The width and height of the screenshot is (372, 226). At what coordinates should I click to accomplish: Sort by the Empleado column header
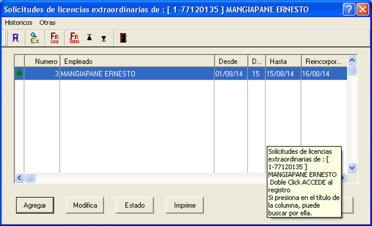137,61
